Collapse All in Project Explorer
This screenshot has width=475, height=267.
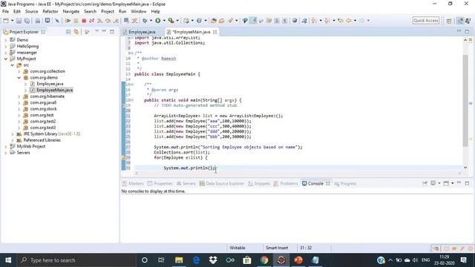pos(68,32)
